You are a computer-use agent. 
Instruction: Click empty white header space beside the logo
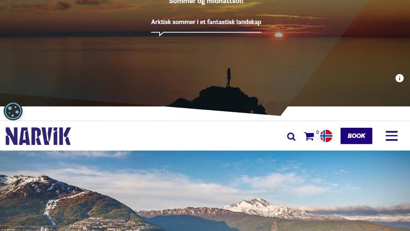pos(178,136)
